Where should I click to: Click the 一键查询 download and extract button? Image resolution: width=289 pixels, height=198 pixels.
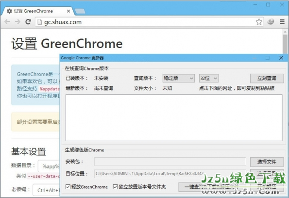pyautogui.click(x=212, y=187)
